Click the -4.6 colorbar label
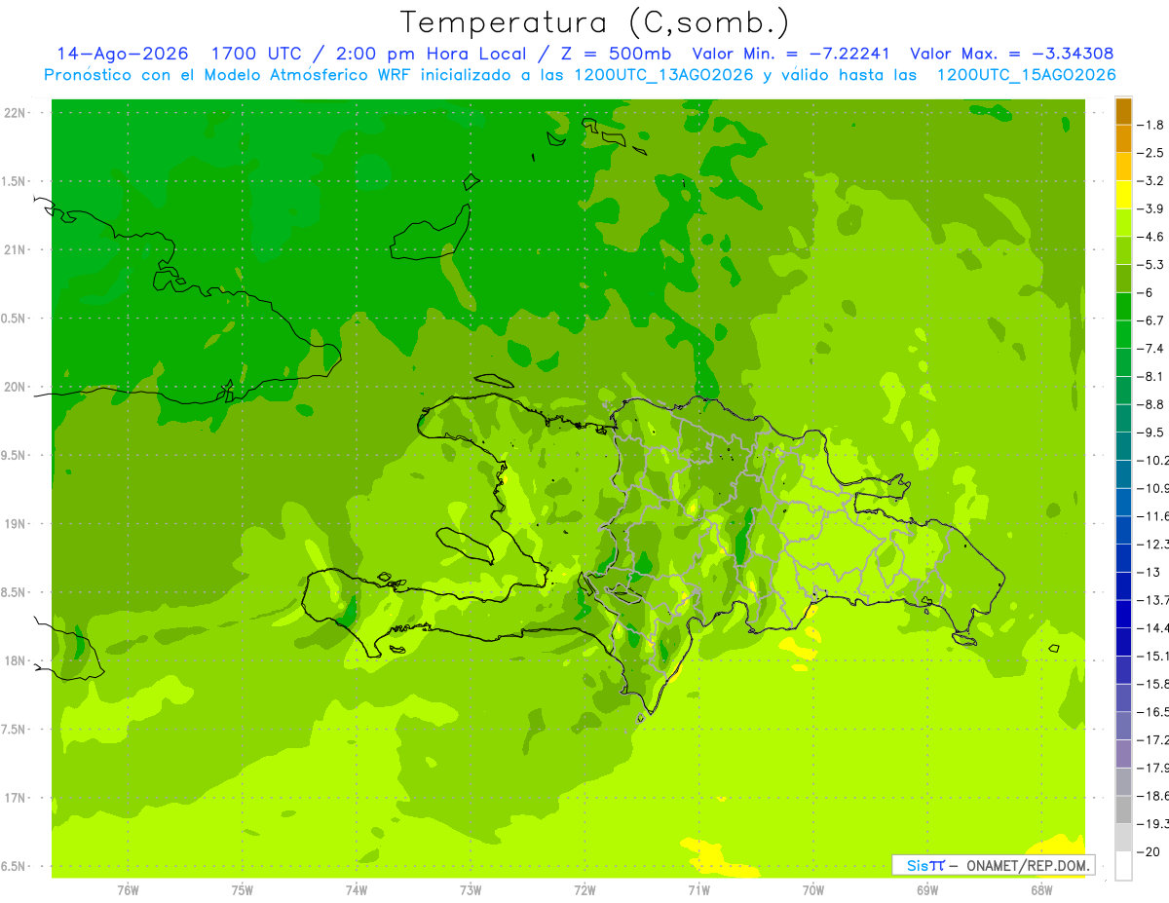The height and width of the screenshot is (903, 1169). coord(1150,237)
